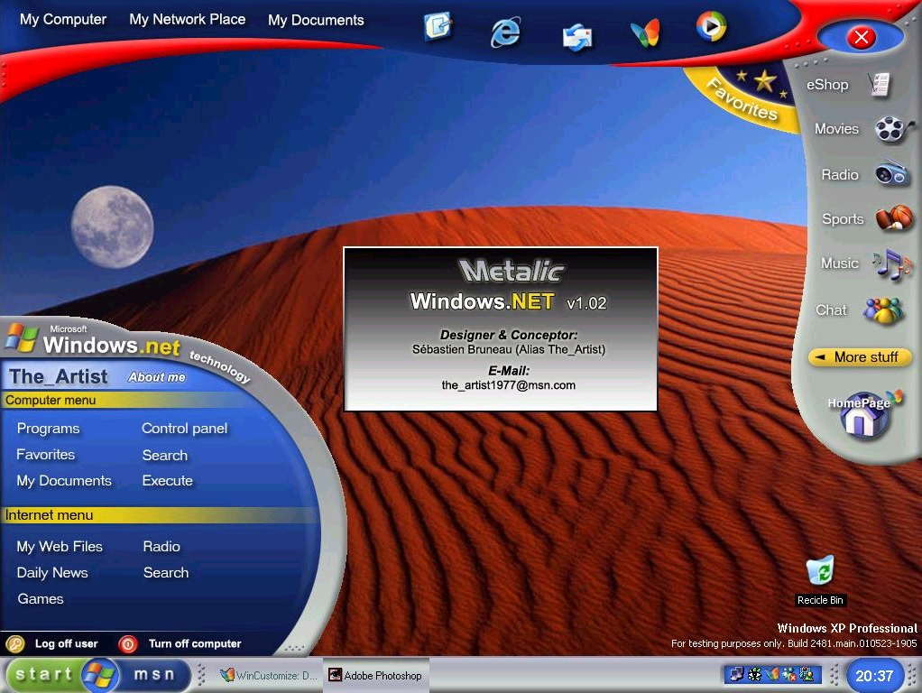Click the Windows.net logo in start panel

tap(94, 340)
